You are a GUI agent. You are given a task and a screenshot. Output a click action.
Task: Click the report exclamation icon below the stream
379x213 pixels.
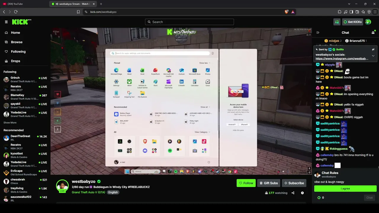(302, 193)
